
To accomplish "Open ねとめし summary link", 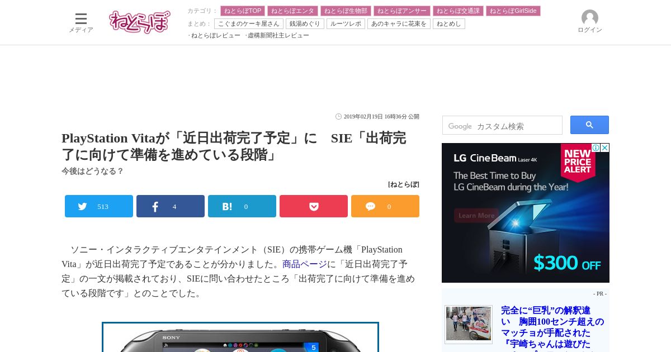I will [449, 23].
